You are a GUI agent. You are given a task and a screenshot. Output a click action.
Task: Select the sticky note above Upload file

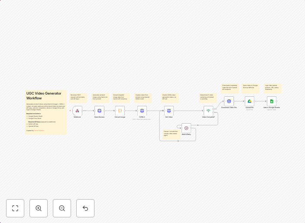point(250,89)
